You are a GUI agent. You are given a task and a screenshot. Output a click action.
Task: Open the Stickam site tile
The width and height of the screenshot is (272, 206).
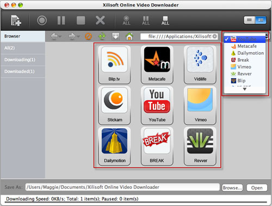[114, 105]
